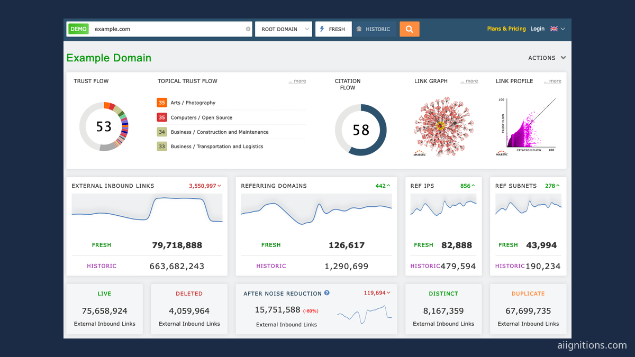This screenshot has width=635, height=357.
Task: Click the orange 35 Arts / Photography swatch
Action: (162, 103)
